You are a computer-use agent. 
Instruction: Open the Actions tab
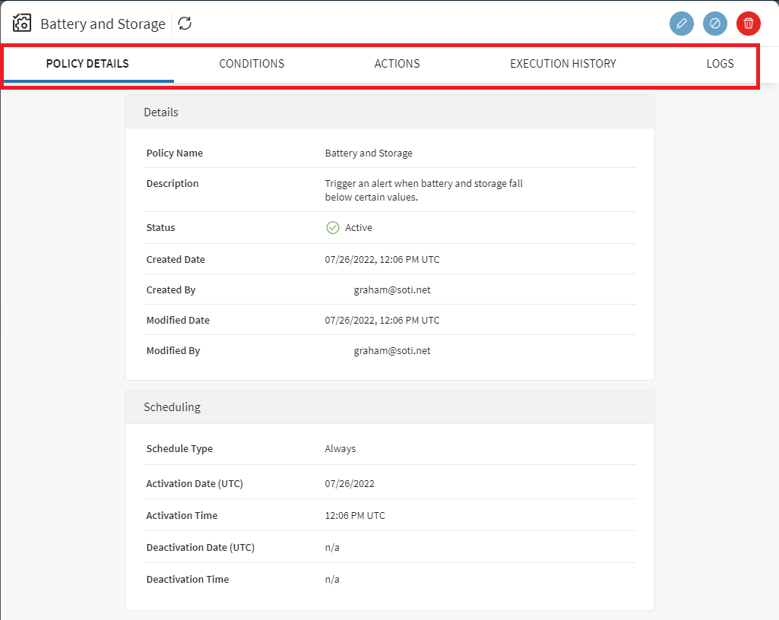pyautogui.click(x=397, y=64)
